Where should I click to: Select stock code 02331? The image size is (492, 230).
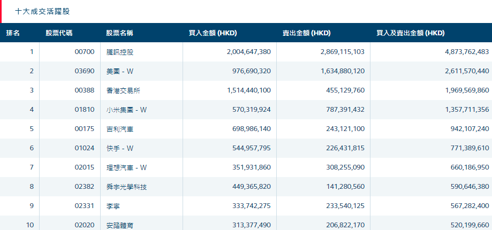point(85,206)
